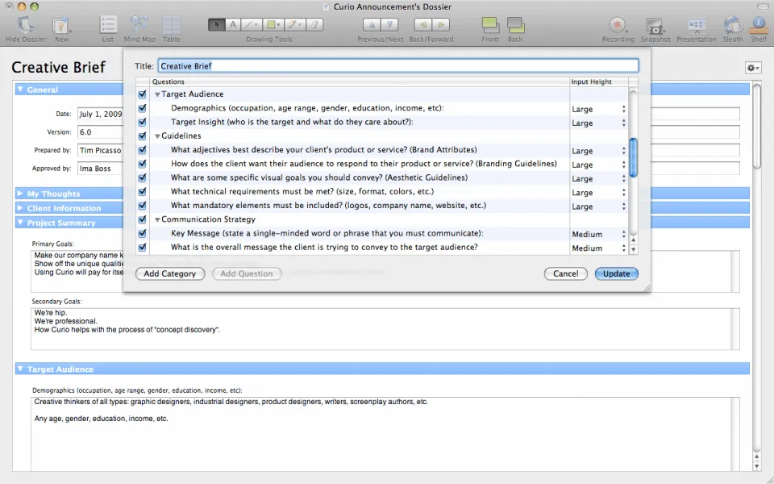Open the Mind Map tool
Screen dimensions: 774x484
[x=139, y=26]
